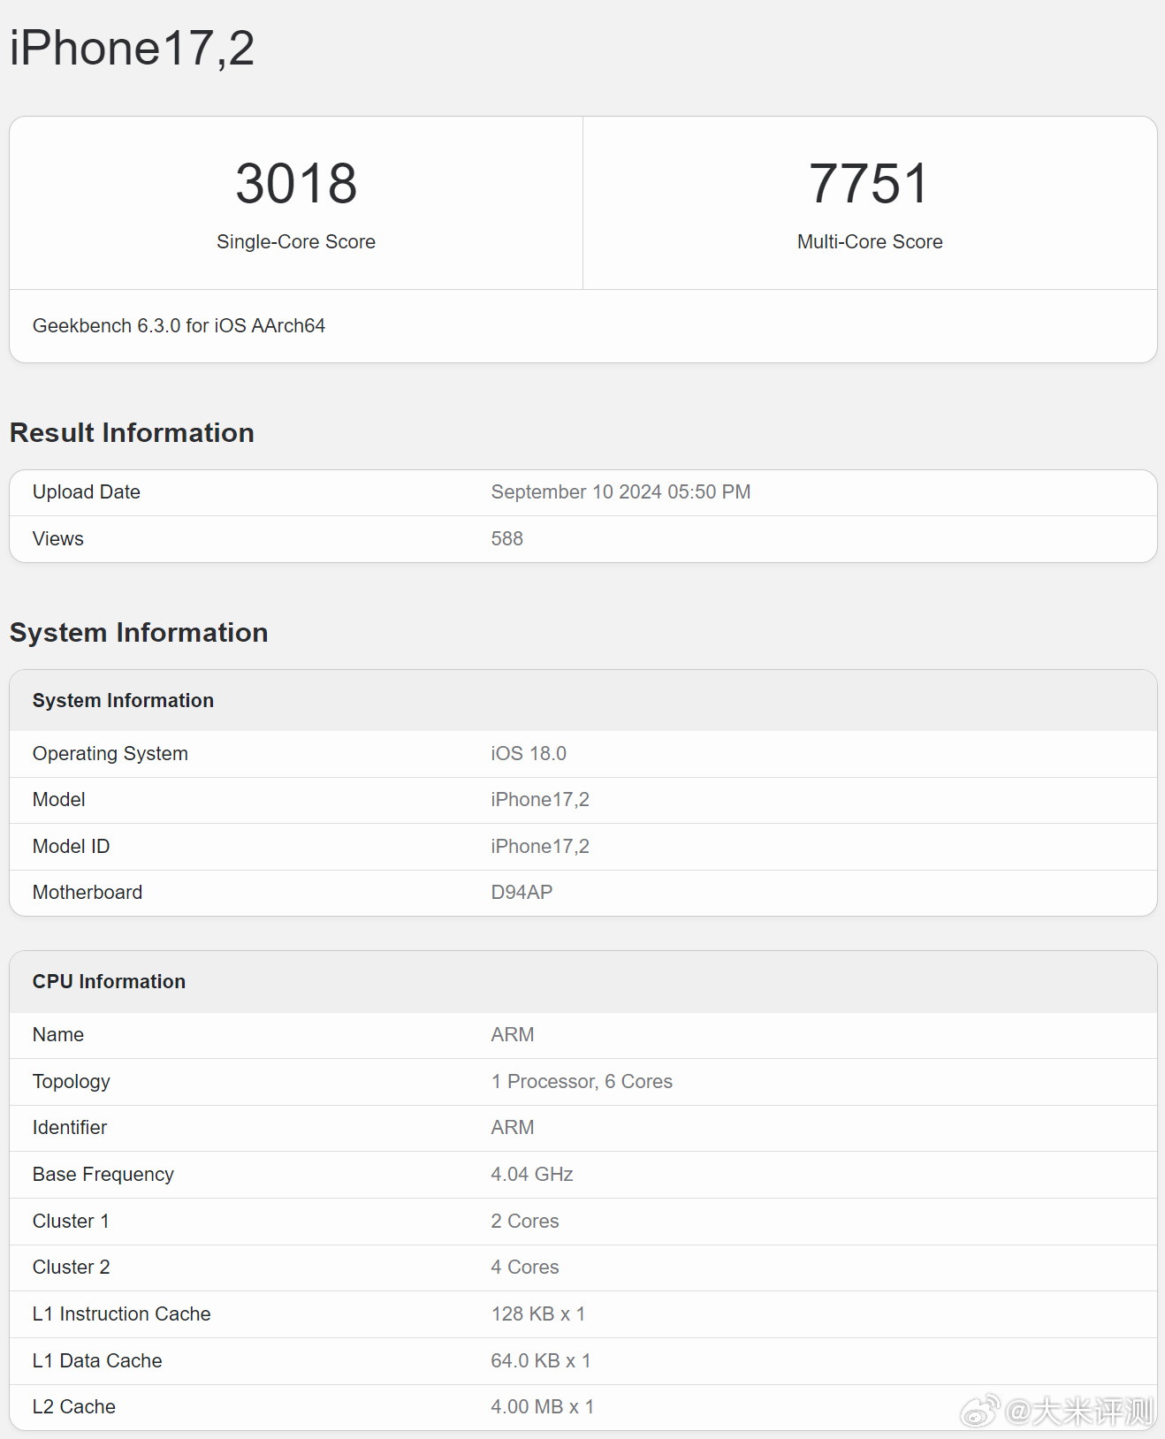Click the Single-Core Score label
1165x1439 pixels.
click(296, 242)
